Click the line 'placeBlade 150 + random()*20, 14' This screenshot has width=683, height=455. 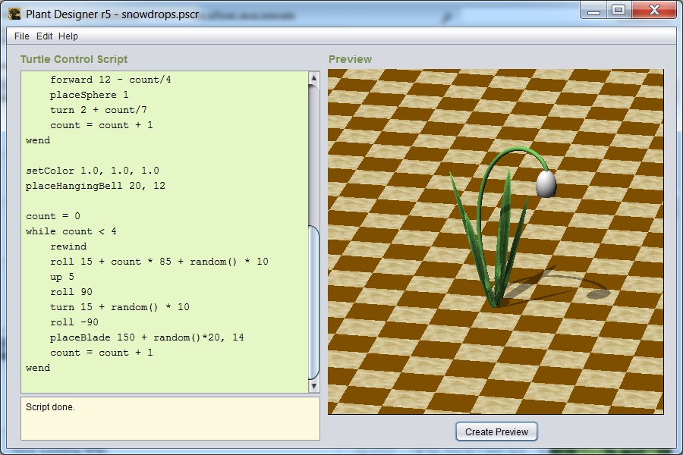pos(146,337)
